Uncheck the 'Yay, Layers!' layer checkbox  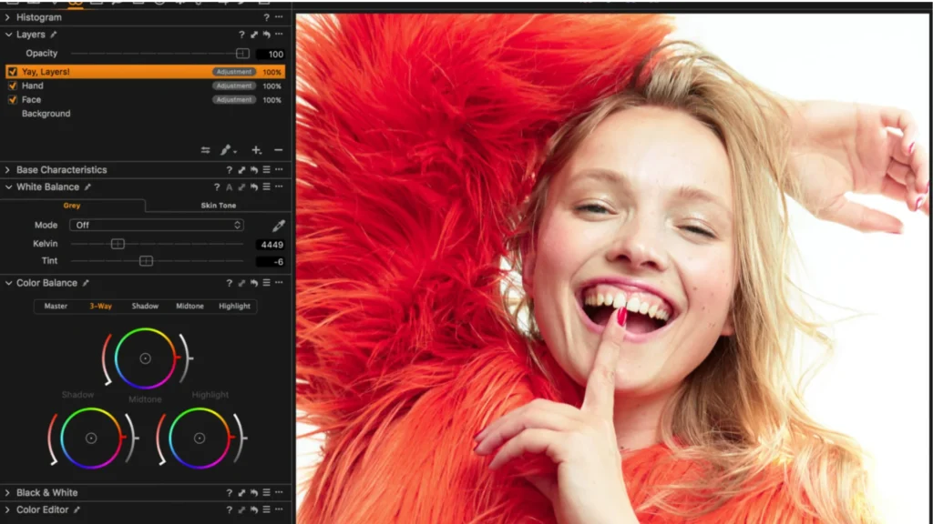(13, 71)
